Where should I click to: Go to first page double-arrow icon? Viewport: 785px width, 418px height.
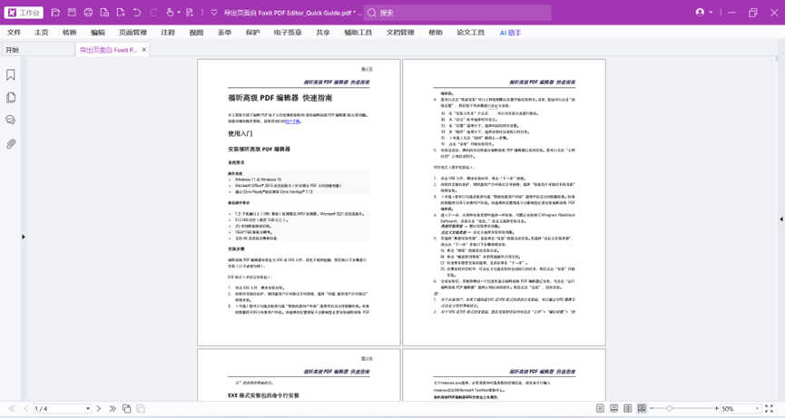click(x=12, y=409)
